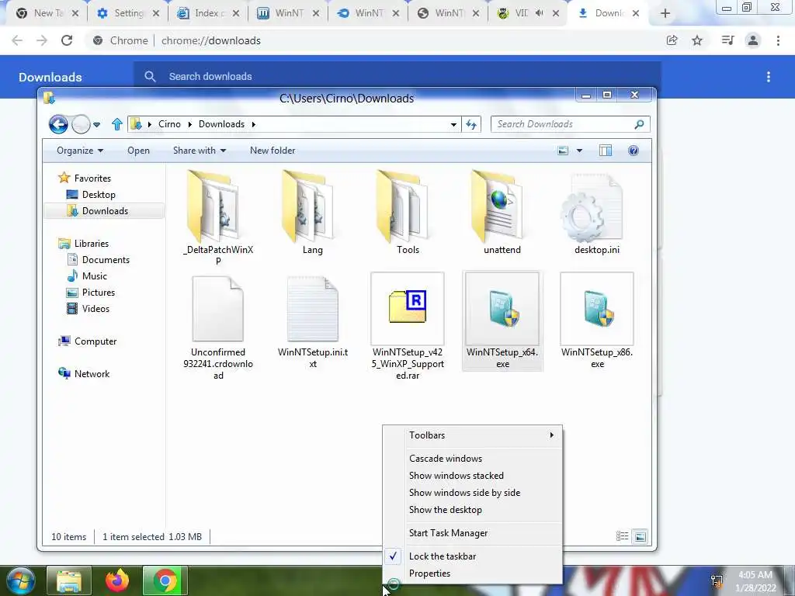795x596 pixels.
Task: Select the _DeltaPatchWinXP folder
Action: 218,218
